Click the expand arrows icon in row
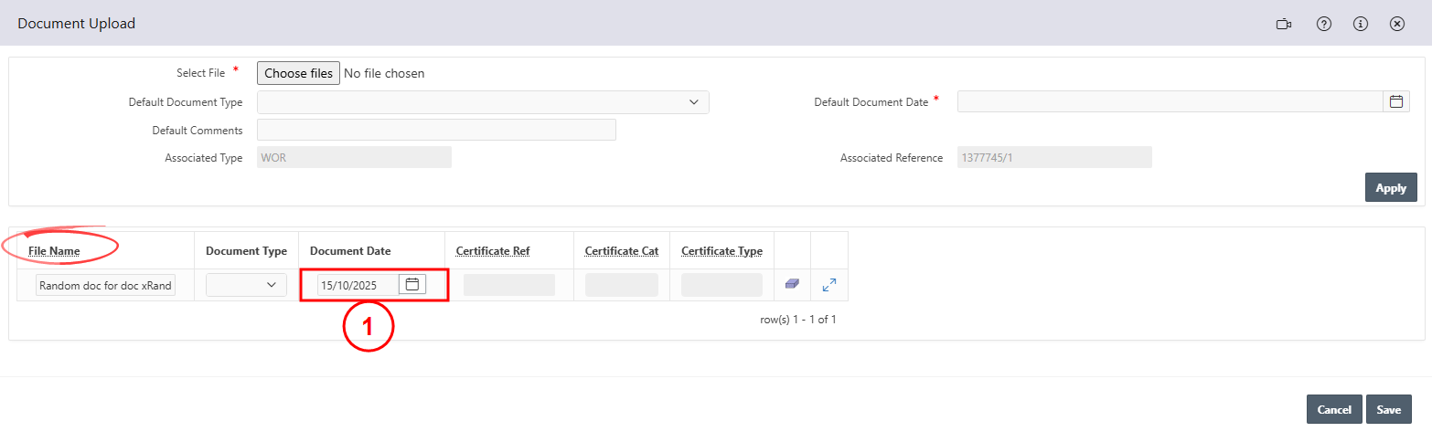 point(829,285)
